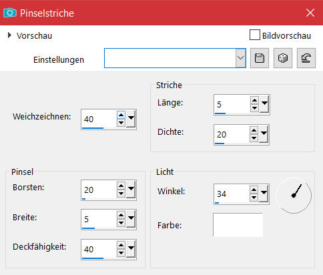Image resolution: width=323 pixels, height=275 pixels.
Task: Close the Pinselstriche dialog
Action: pos(310,13)
